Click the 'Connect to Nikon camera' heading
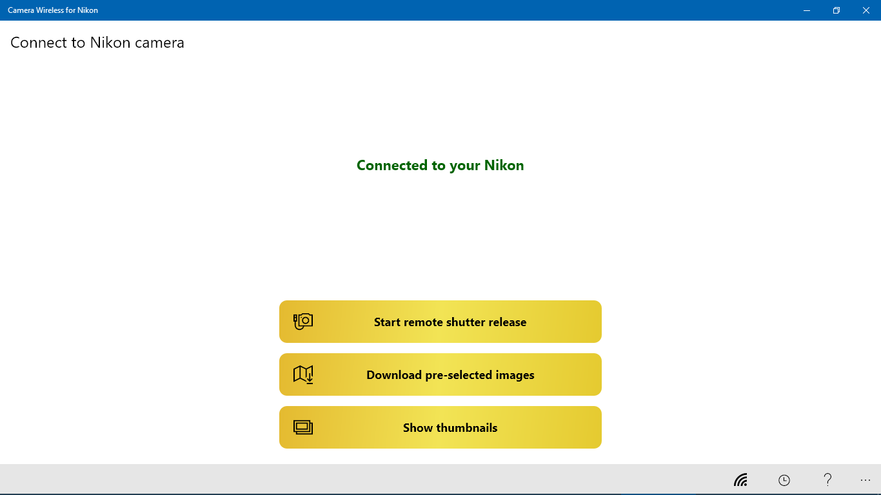Screen dimensions: 881x495 97,43
